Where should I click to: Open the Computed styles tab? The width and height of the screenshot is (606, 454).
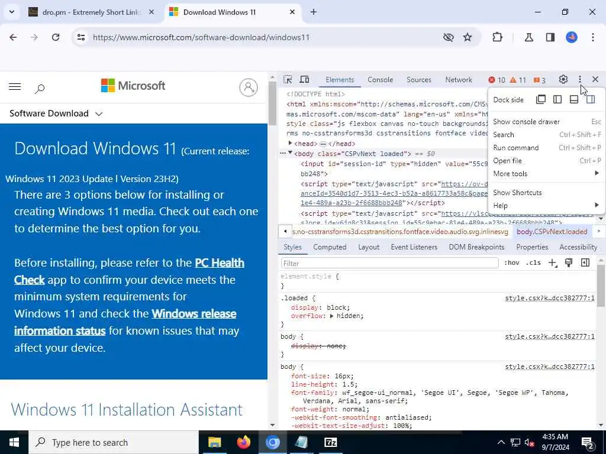pos(330,247)
